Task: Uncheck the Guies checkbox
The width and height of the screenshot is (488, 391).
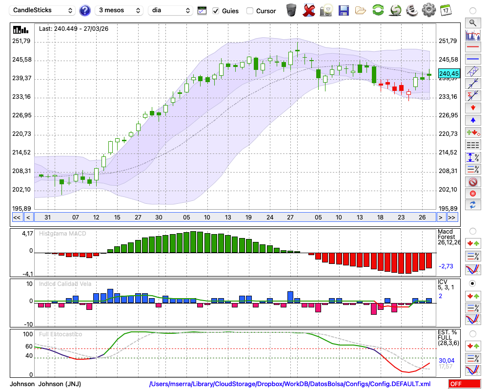Action: click(216, 11)
